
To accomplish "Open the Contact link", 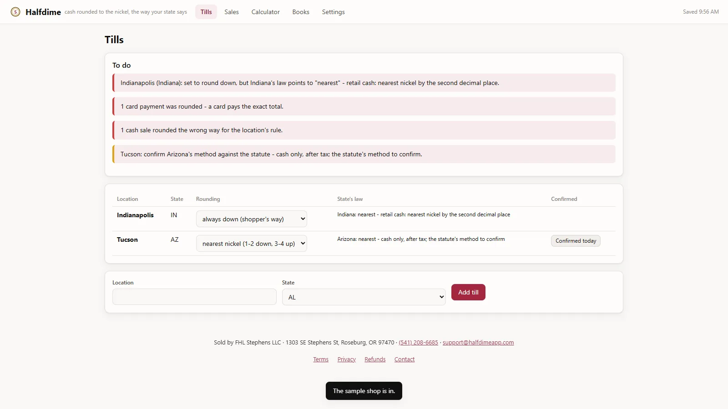I will [404, 359].
